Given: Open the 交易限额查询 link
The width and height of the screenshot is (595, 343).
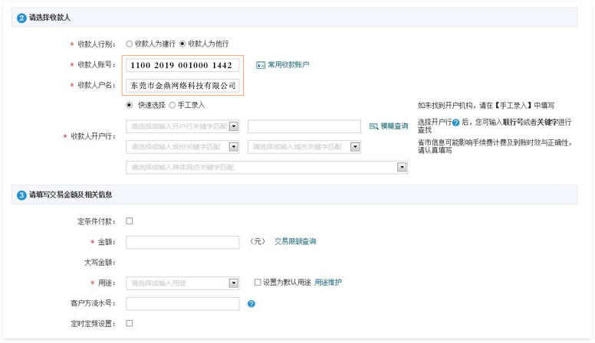Looking at the screenshot, I should [294, 242].
